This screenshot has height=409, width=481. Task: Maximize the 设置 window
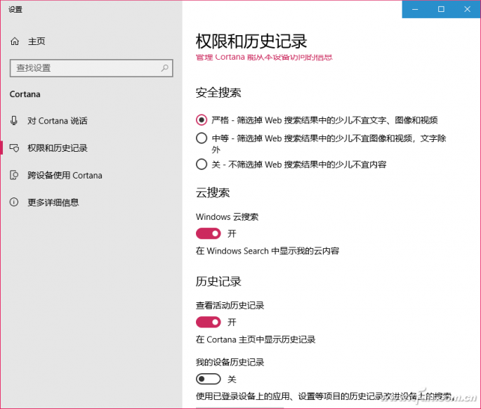[441, 9]
